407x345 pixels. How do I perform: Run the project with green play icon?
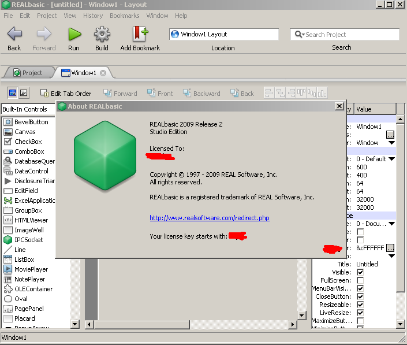74,34
